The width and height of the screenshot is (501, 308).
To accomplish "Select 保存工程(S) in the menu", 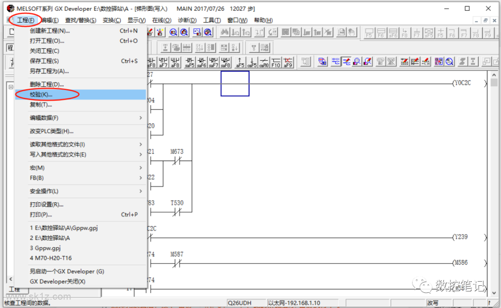I will (x=81, y=61).
